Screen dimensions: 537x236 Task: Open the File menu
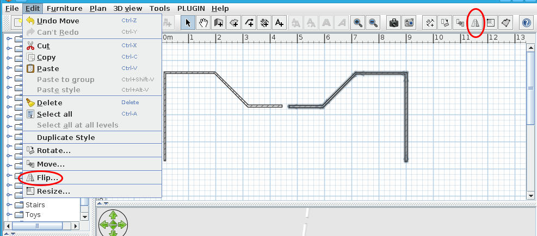[11, 9]
